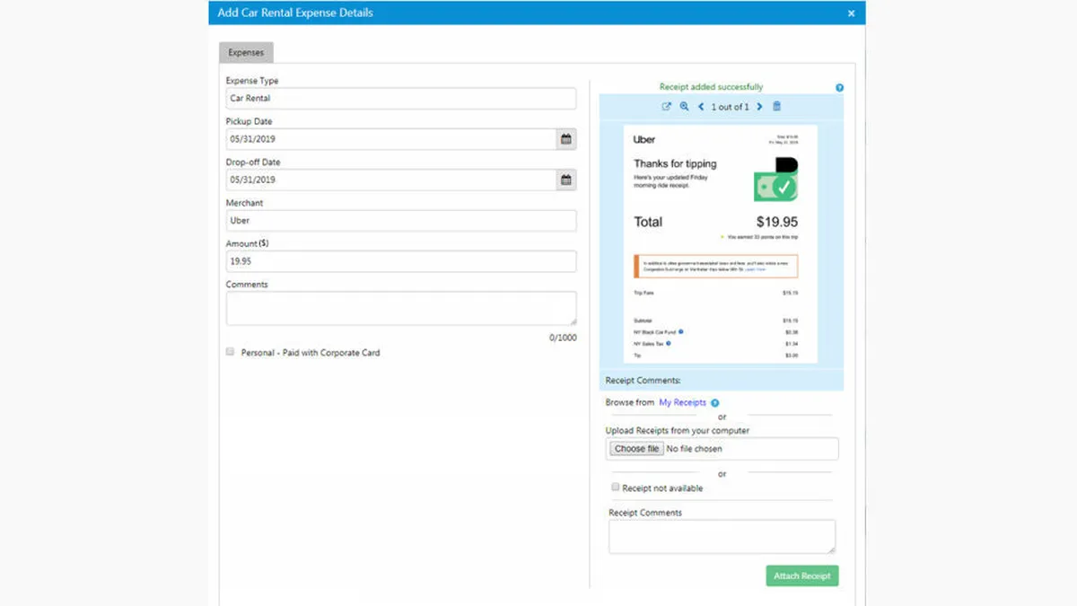Click the Comments text area
1077x606 pixels.
click(x=401, y=308)
